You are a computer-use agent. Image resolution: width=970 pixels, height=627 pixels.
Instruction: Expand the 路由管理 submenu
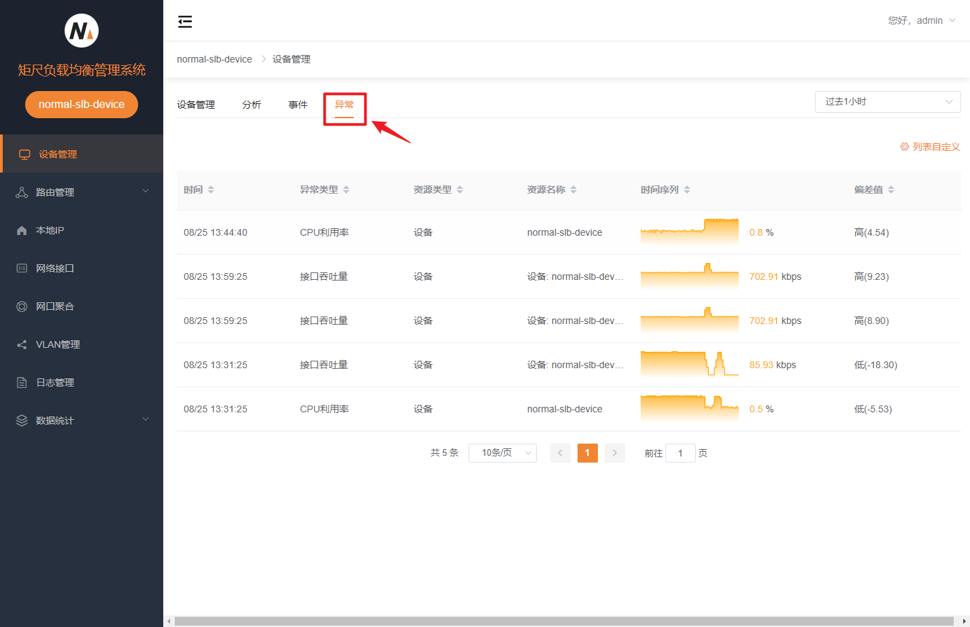click(82, 192)
